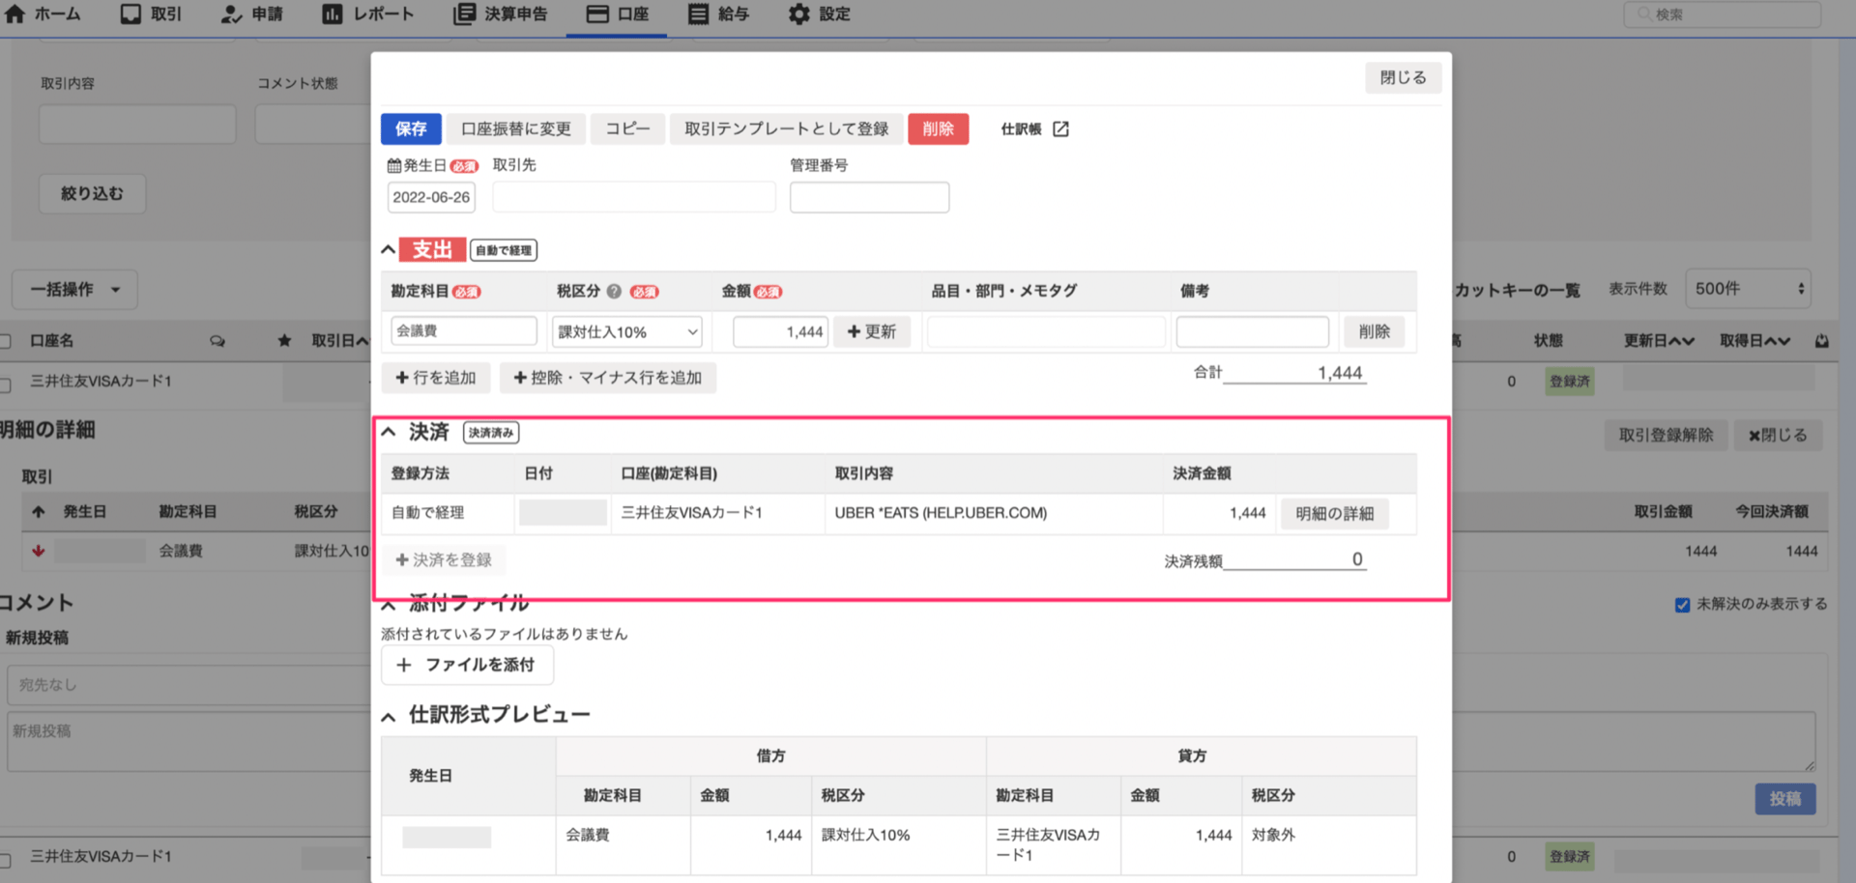
Task: Open the 決算申告 menu
Action: click(501, 14)
